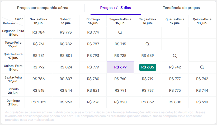Select the R$ 784 fare
This screenshot has height=125, width=217.
pos(38,33)
